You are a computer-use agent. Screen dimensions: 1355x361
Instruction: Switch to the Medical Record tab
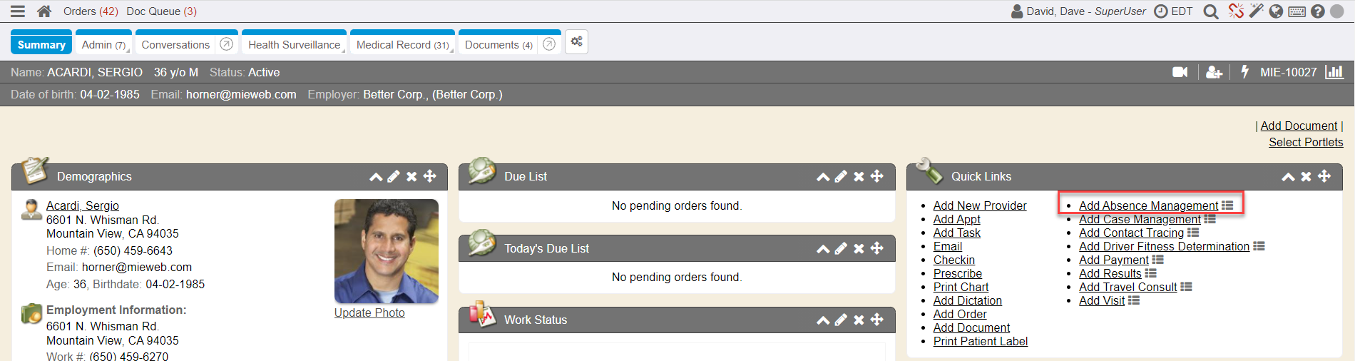pos(402,44)
